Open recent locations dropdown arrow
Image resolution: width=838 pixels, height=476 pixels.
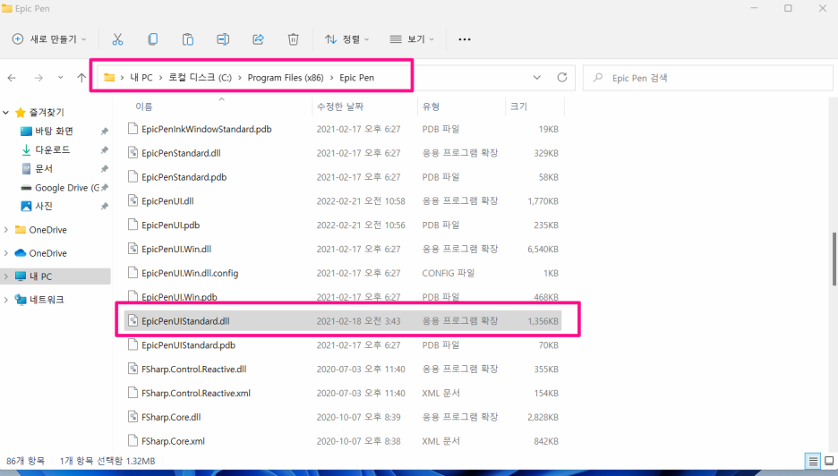click(x=60, y=78)
